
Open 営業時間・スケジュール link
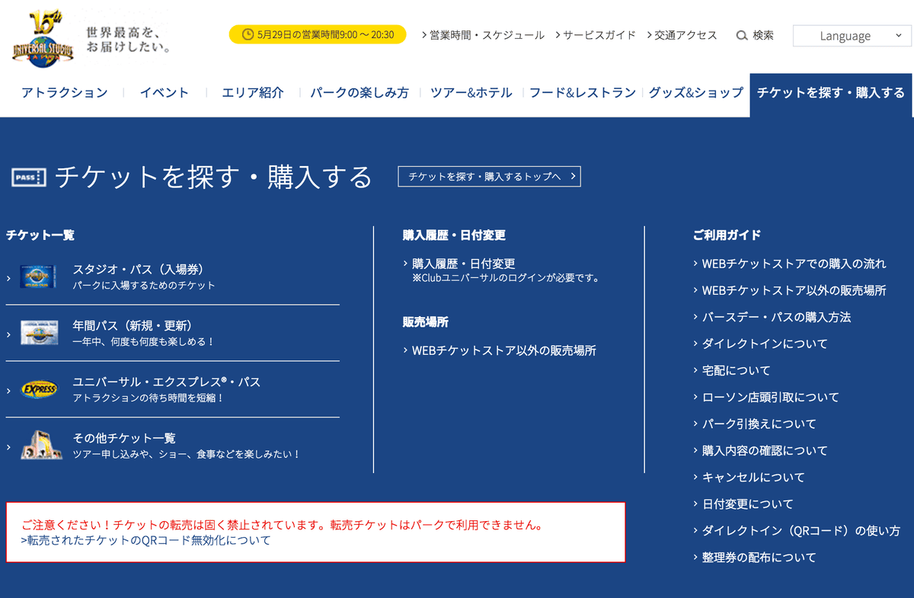tap(486, 35)
